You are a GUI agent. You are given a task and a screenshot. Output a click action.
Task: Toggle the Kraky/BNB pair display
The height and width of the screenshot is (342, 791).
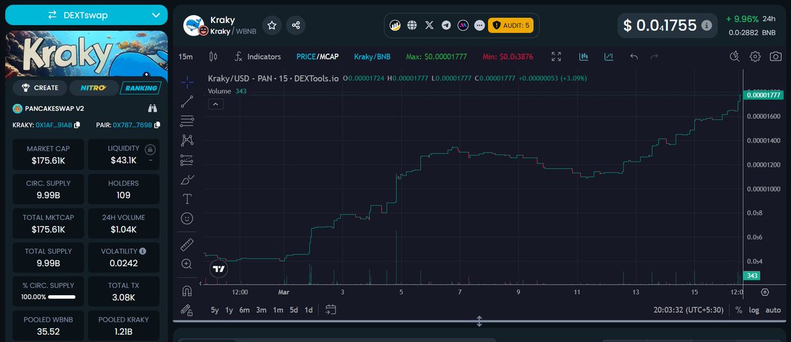372,57
